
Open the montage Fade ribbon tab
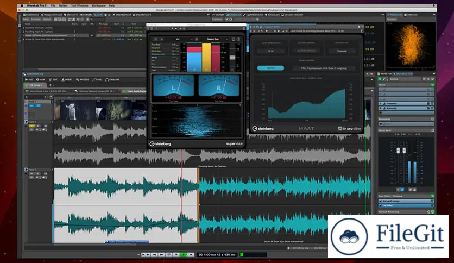coord(97,80)
